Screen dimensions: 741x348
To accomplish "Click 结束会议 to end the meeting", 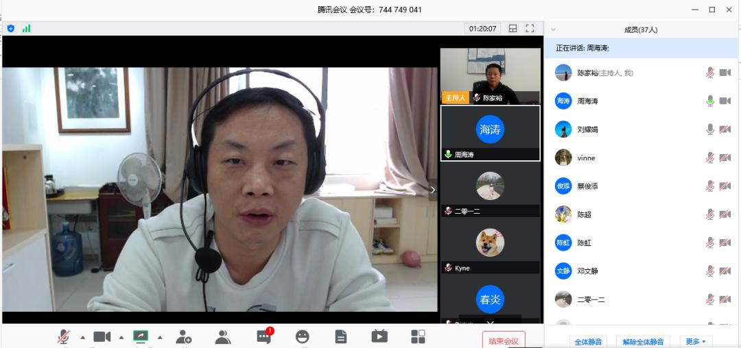I will point(504,341).
